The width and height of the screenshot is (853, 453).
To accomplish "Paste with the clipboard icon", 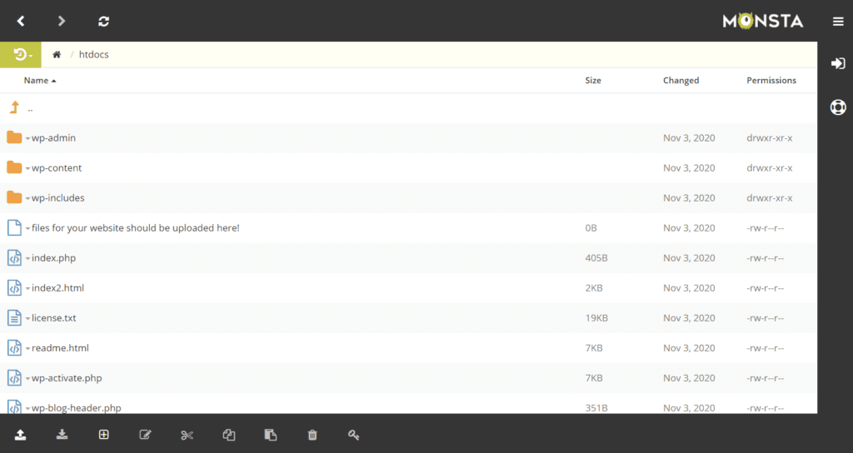I will click(x=271, y=435).
